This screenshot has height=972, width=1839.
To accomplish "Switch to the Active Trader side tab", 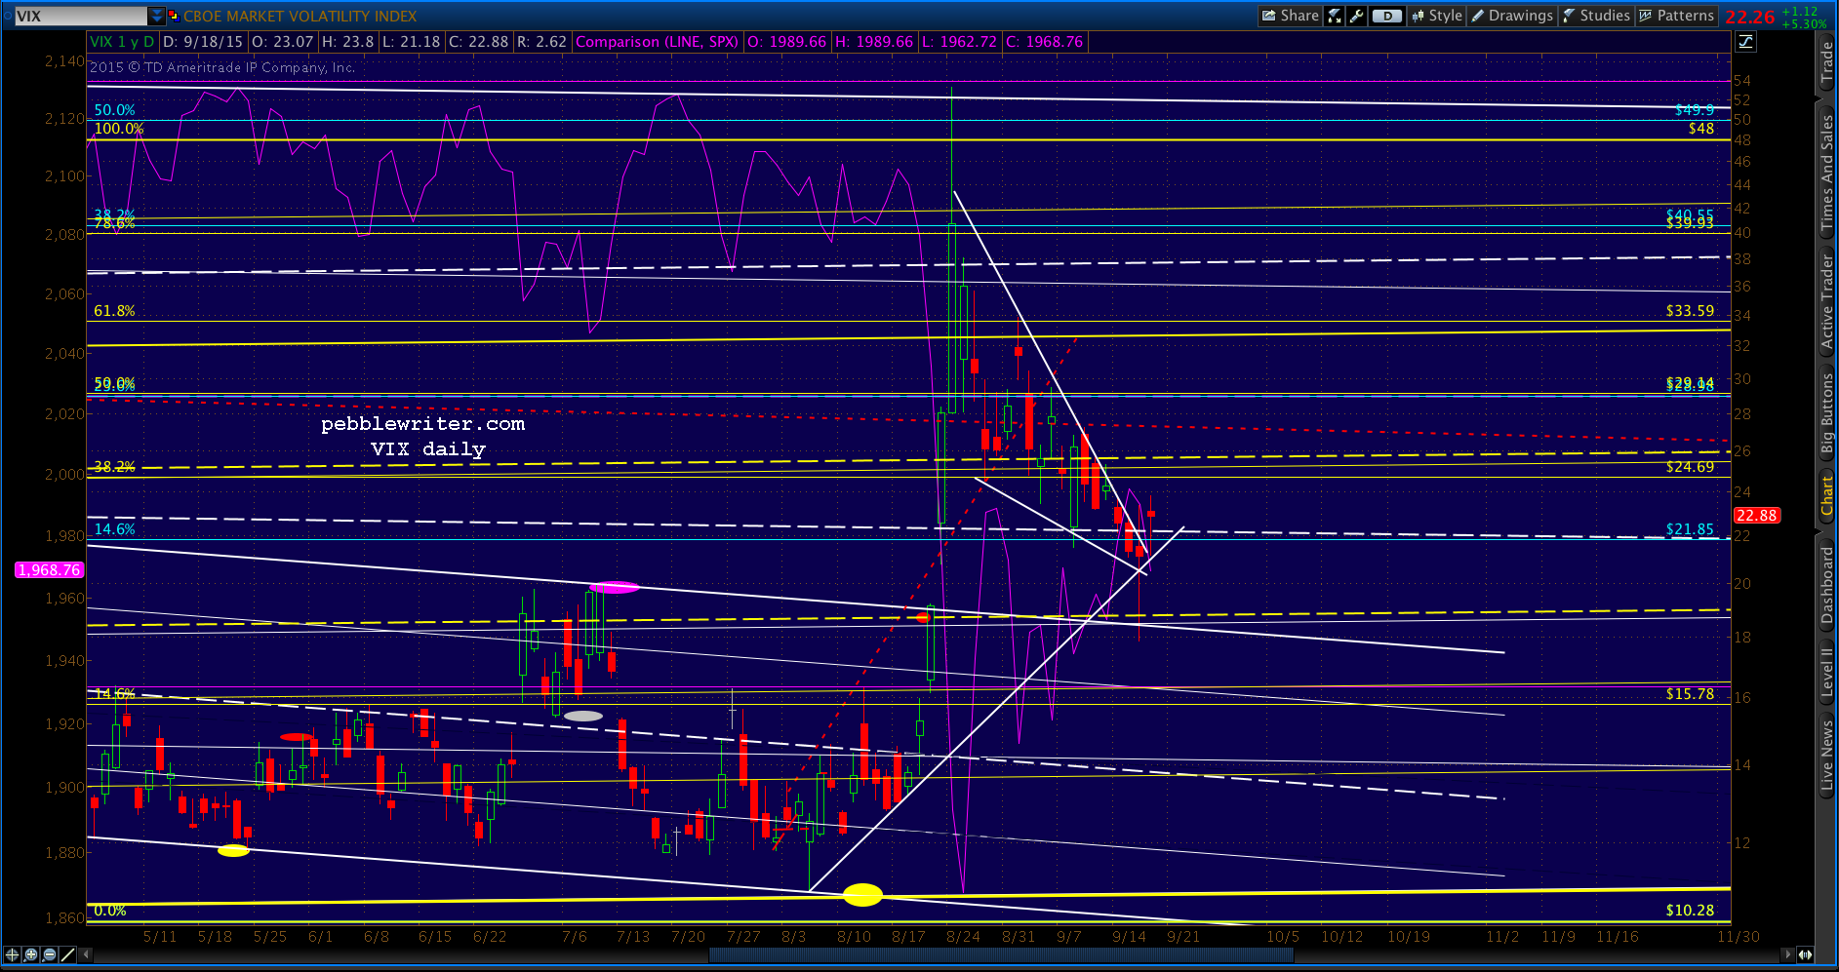I will [x=1826, y=302].
